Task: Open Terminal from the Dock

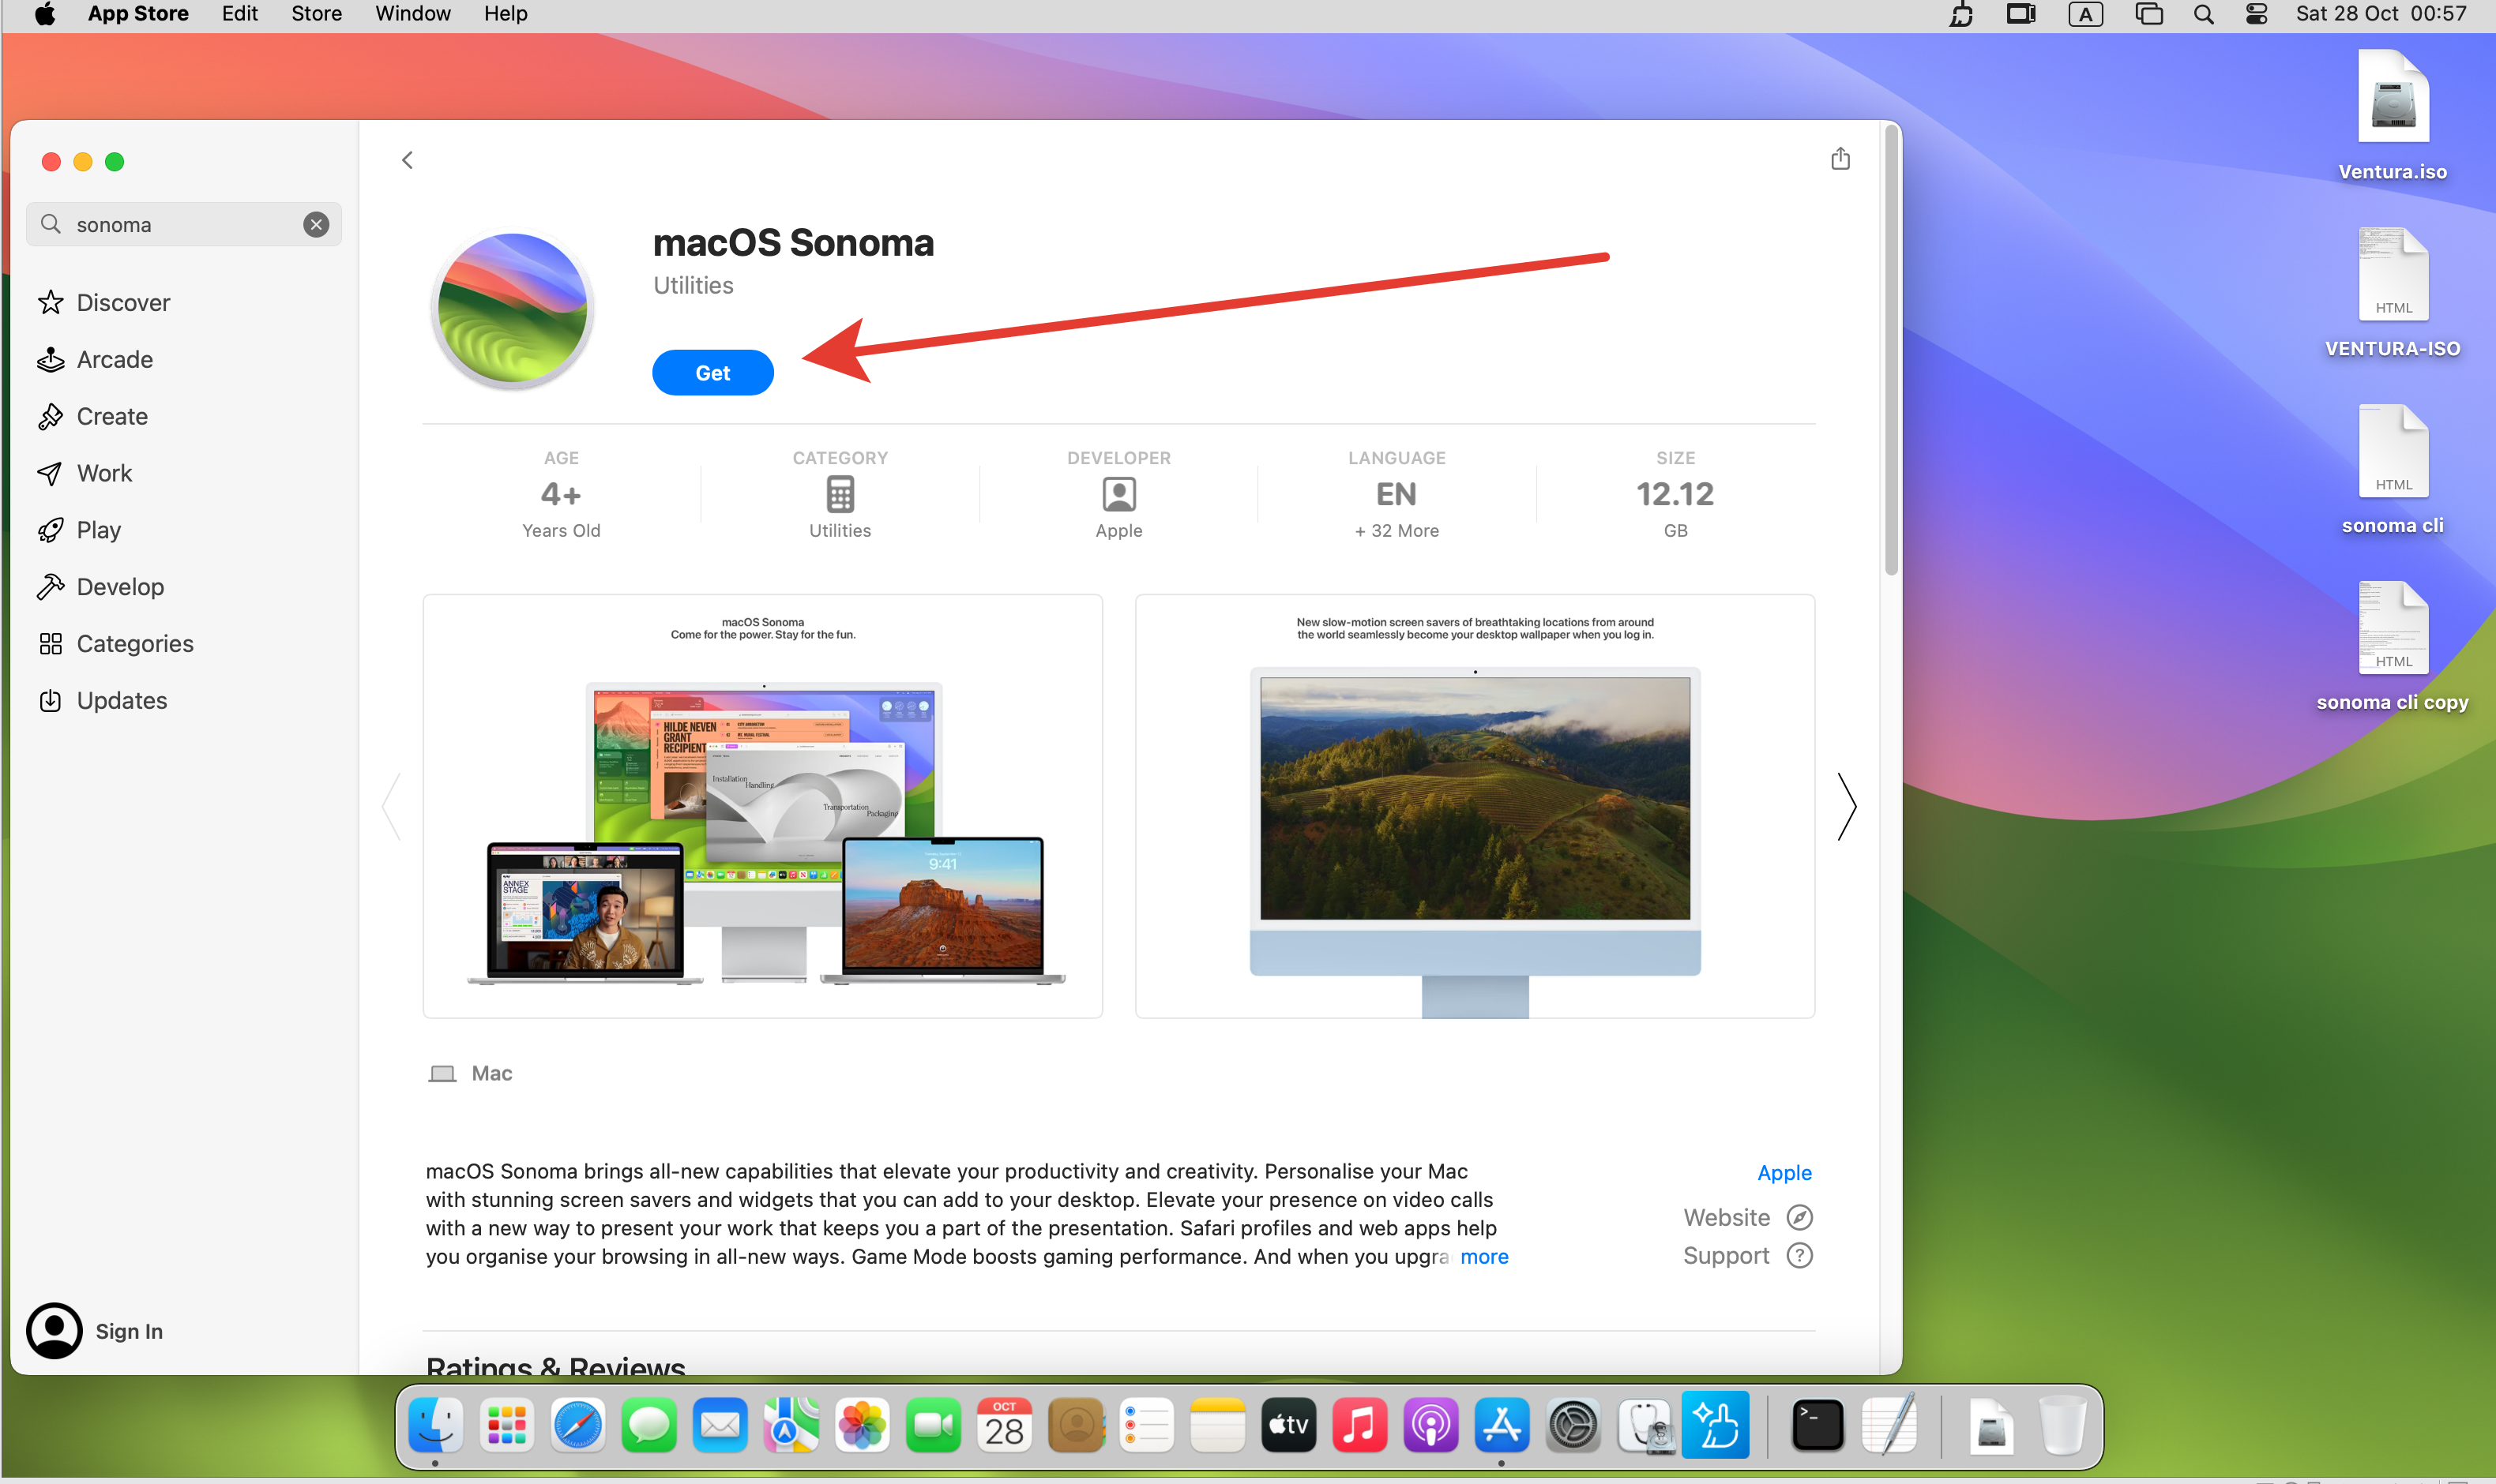Action: click(1817, 1425)
